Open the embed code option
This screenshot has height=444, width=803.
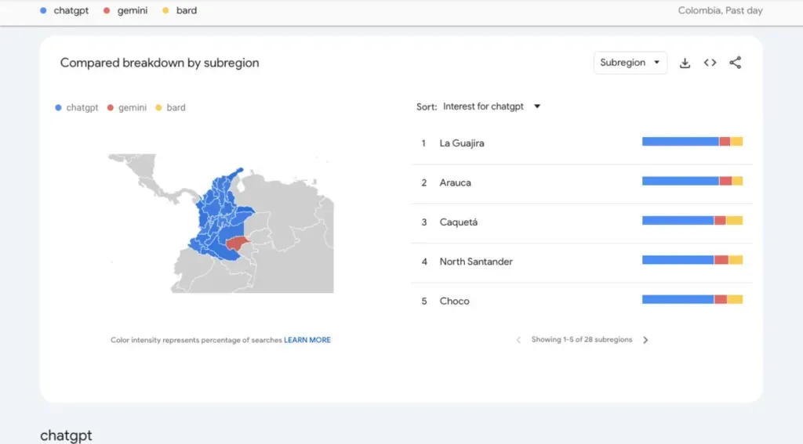[x=710, y=63]
